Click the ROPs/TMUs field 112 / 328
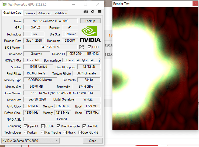Viewport: 199px width, 147px height. point(33,60)
